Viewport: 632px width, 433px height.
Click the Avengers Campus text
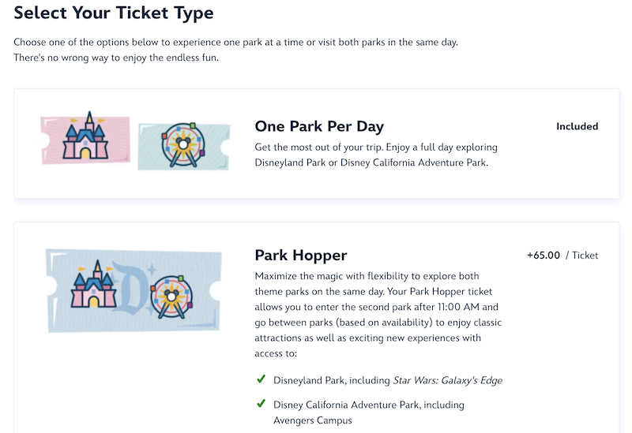[x=313, y=420]
